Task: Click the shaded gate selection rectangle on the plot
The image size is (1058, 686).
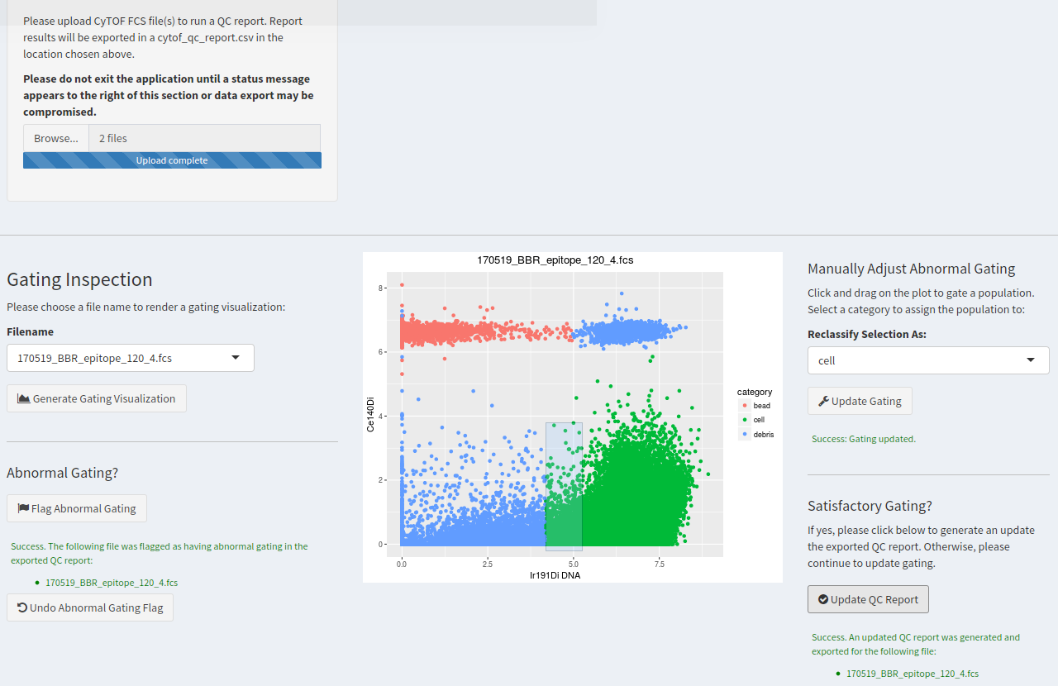Action: (564, 487)
